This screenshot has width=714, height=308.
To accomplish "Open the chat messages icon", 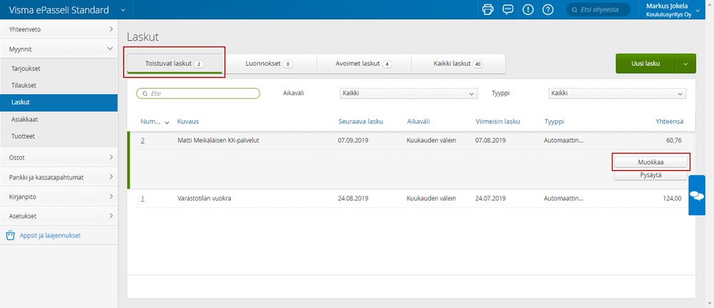I will tap(508, 10).
